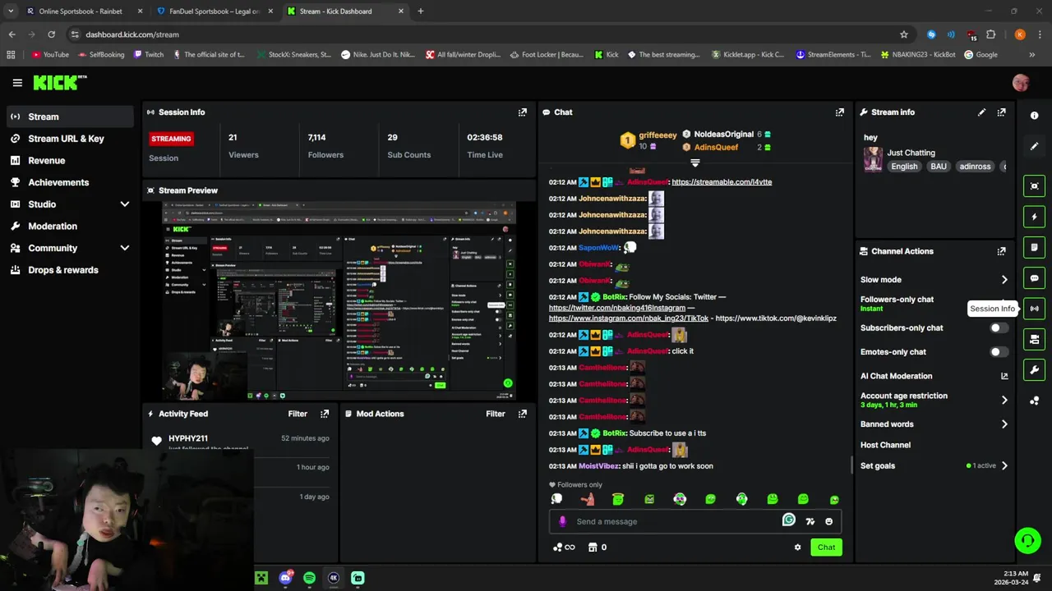Screen dimensions: 1052x591
Task: Click the three-dots cluster icon in right sidebar
Action: 1034,401
